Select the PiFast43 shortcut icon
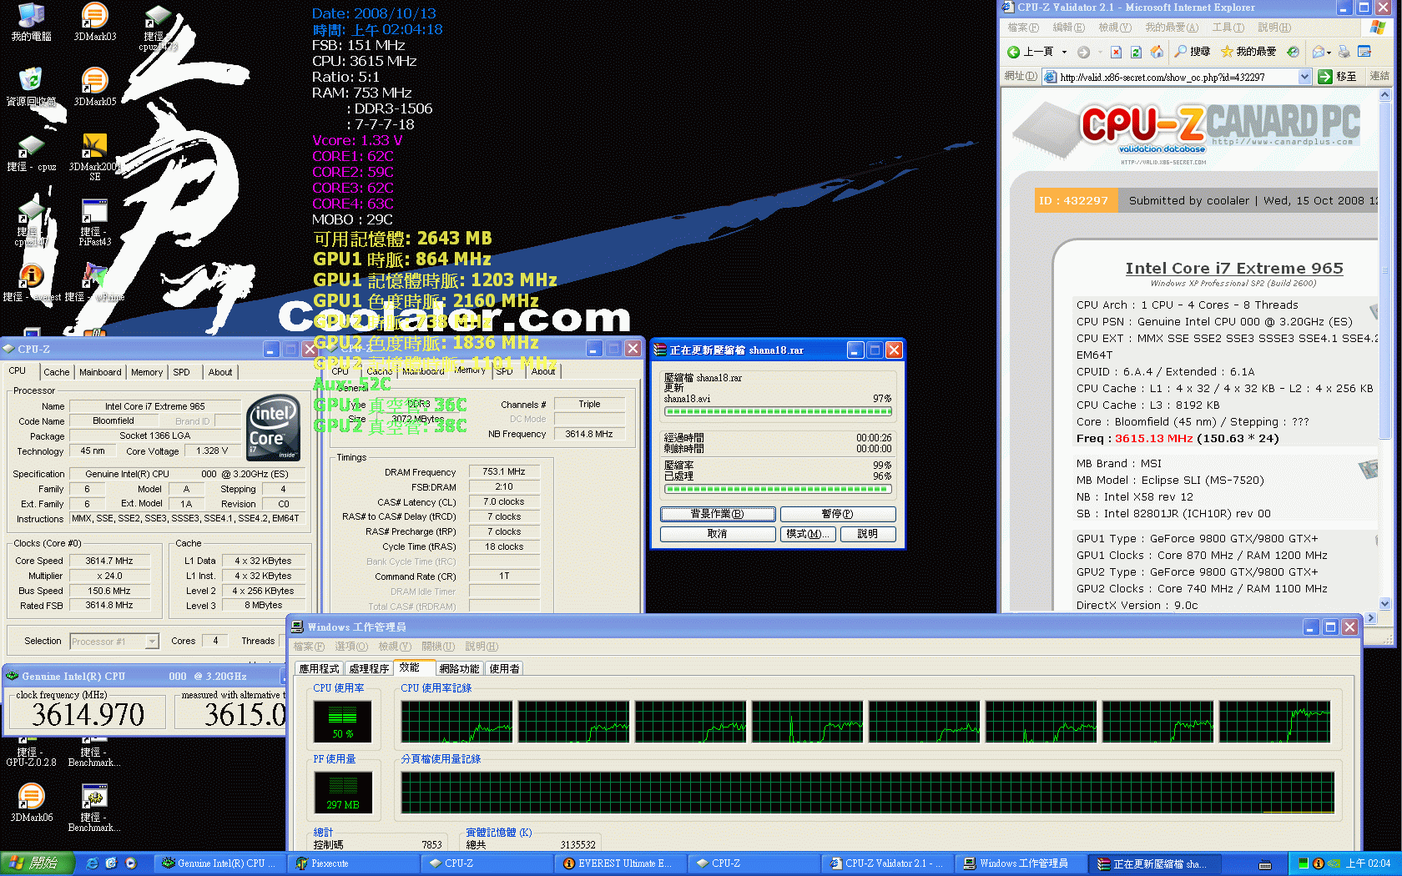The width and height of the screenshot is (1402, 876). 94,223
